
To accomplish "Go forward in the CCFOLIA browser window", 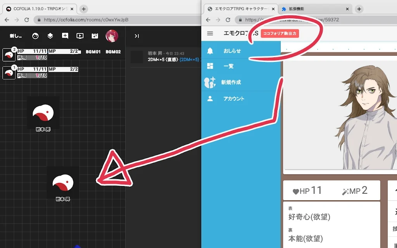I will click(17, 20).
